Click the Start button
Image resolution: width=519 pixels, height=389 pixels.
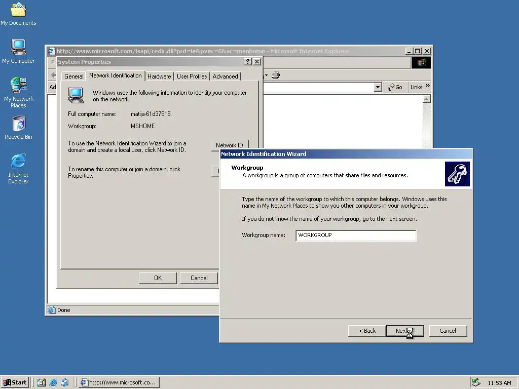click(x=15, y=382)
